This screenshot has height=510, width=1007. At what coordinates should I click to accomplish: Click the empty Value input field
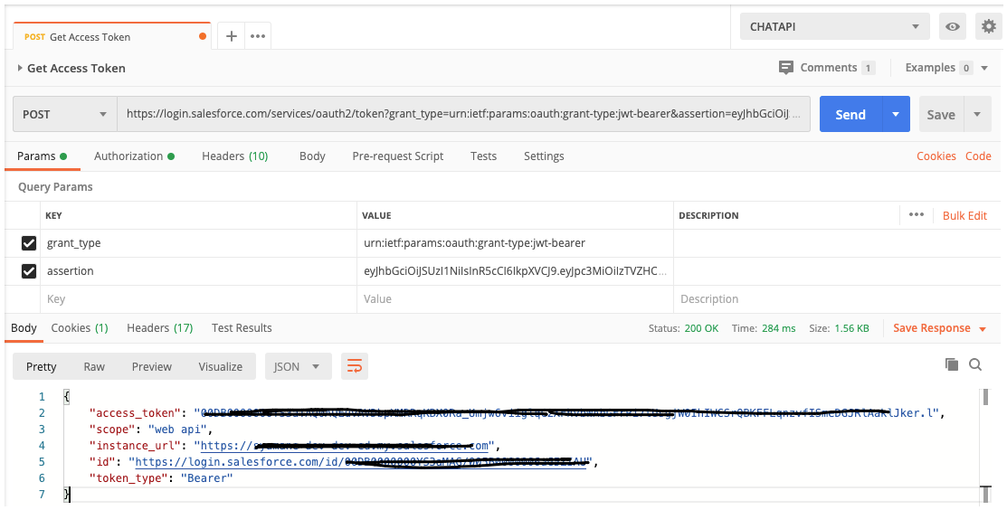515,299
